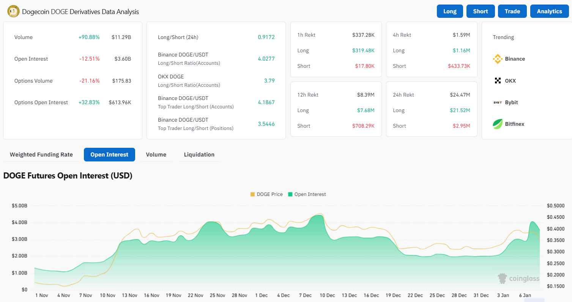The image size is (572, 302).
Task: Open the Short button at top
Action: tap(480, 11)
